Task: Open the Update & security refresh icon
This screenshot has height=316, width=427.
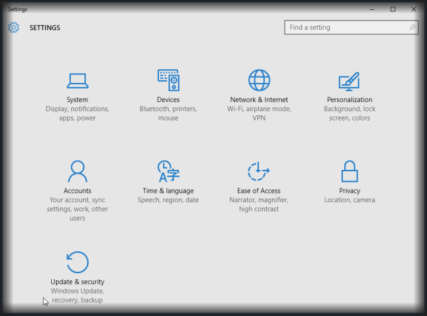Action: 78,262
